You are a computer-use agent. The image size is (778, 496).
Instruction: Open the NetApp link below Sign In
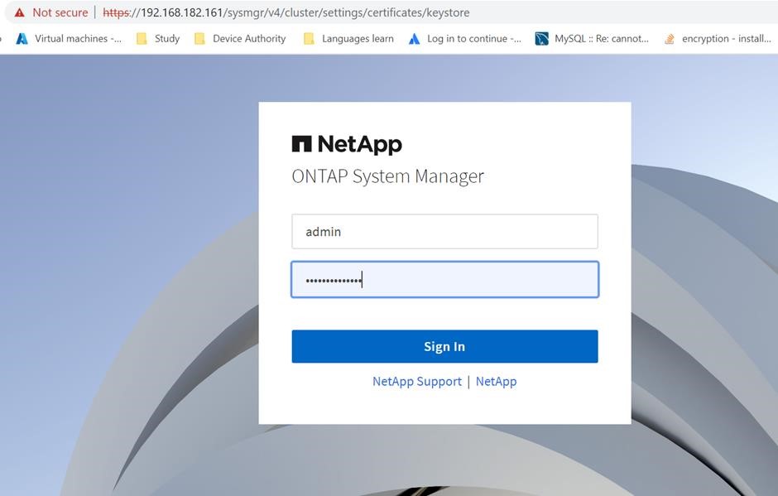click(x=496, y=381)
